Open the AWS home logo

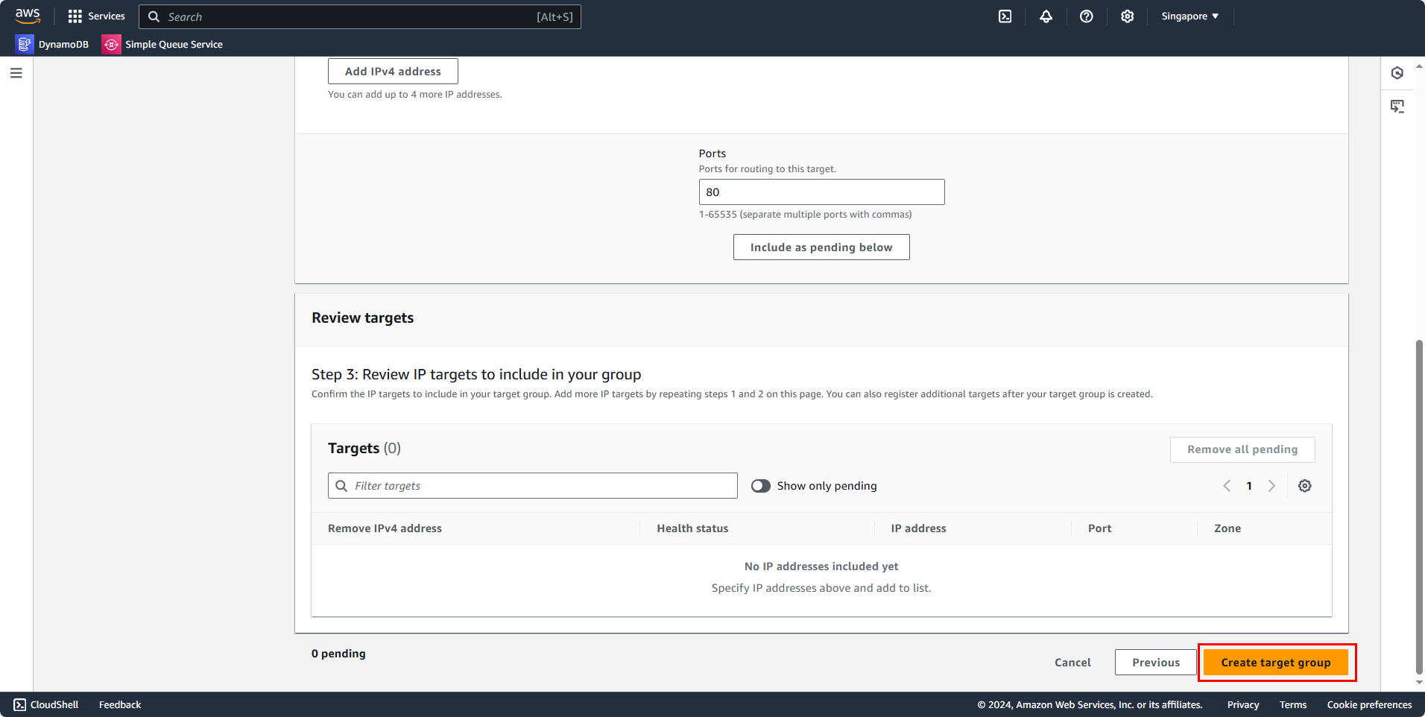[28, 16]
